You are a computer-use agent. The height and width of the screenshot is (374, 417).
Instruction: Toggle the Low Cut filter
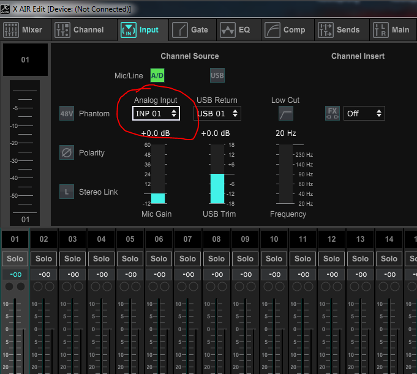286,113
